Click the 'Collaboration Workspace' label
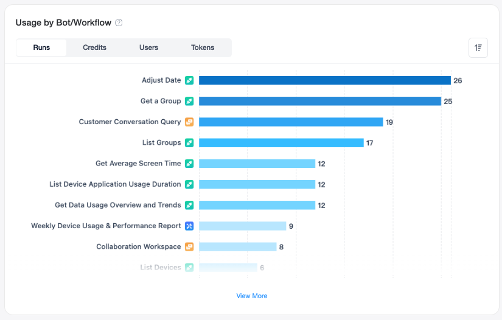The image size is (502, 320). click(139, 247)
